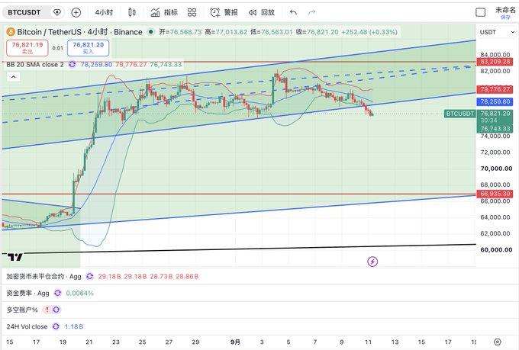Click the 0.0064% funding rate value
This screenshot has width=519, height=350.
80,293
